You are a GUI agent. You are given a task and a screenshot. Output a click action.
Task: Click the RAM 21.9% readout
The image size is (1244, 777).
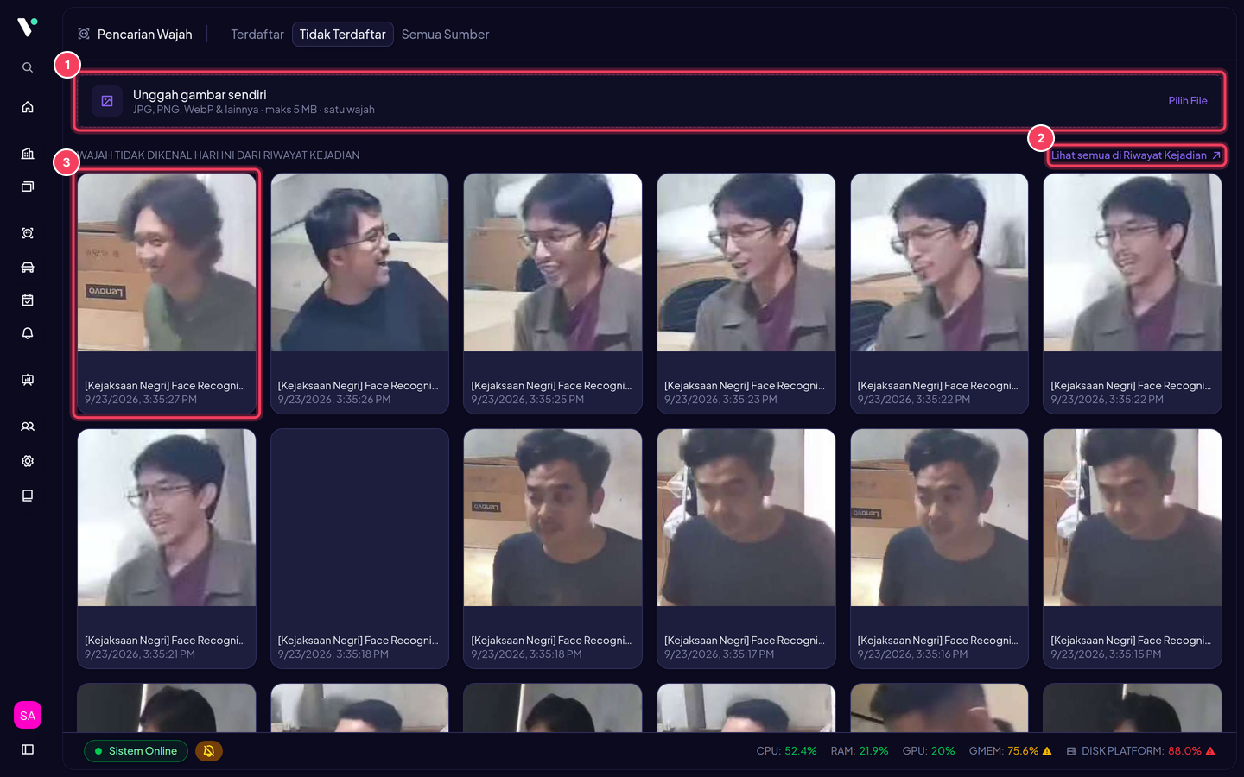tap(860, 751)
